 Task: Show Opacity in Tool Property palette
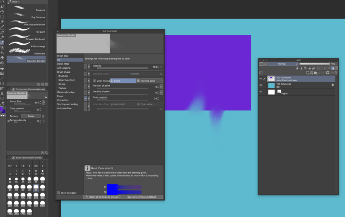[x=86, y=67]
